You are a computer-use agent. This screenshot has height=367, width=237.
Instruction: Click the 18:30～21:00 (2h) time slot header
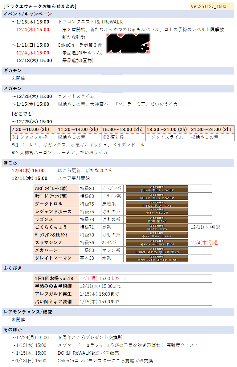pos(167,130)
